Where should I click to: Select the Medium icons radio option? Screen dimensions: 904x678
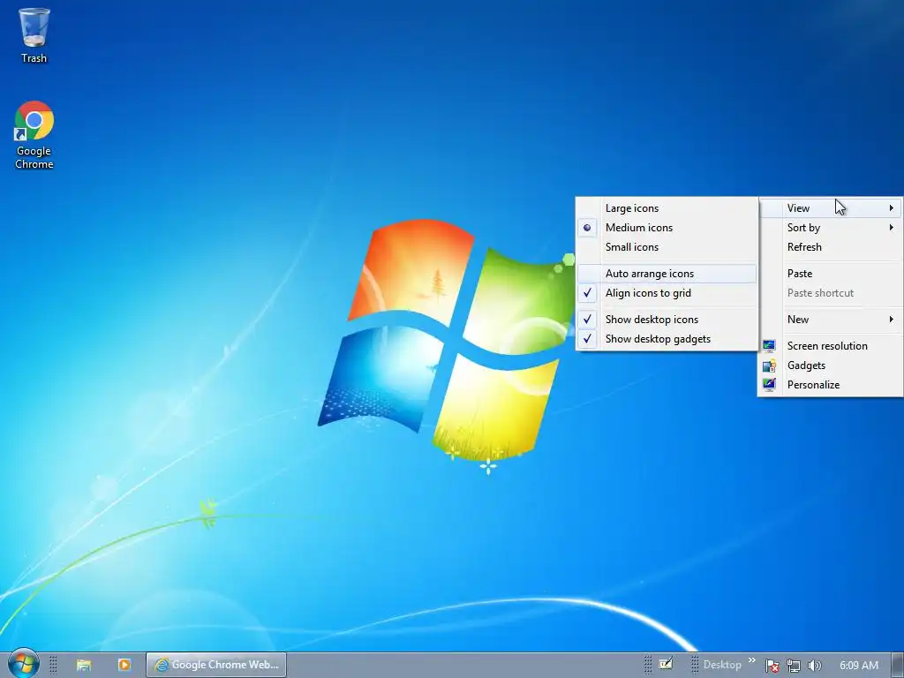tap(667, 228)
